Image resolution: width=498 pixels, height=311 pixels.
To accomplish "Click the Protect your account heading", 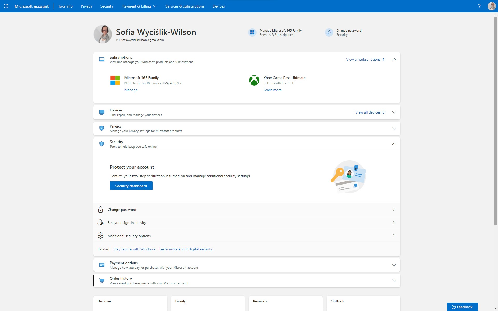I will coord(132,167).
